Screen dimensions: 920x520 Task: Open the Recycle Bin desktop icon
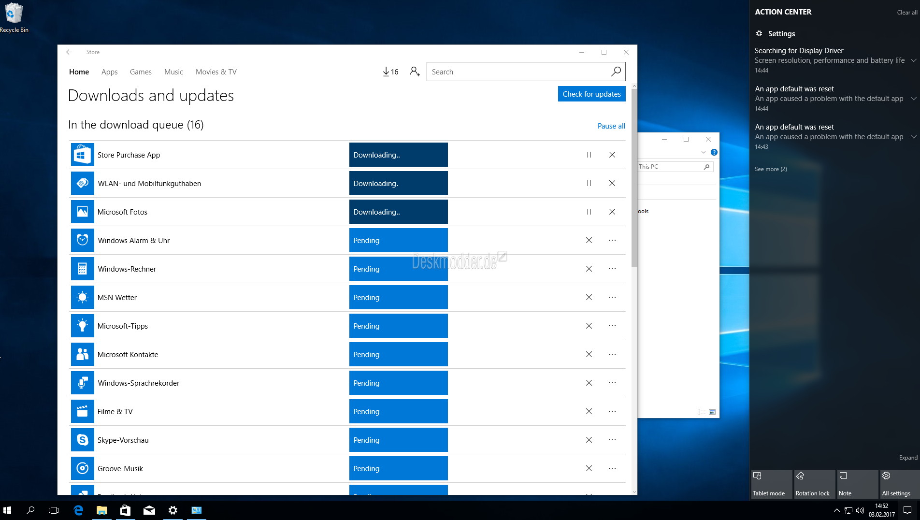coord(14,18)
